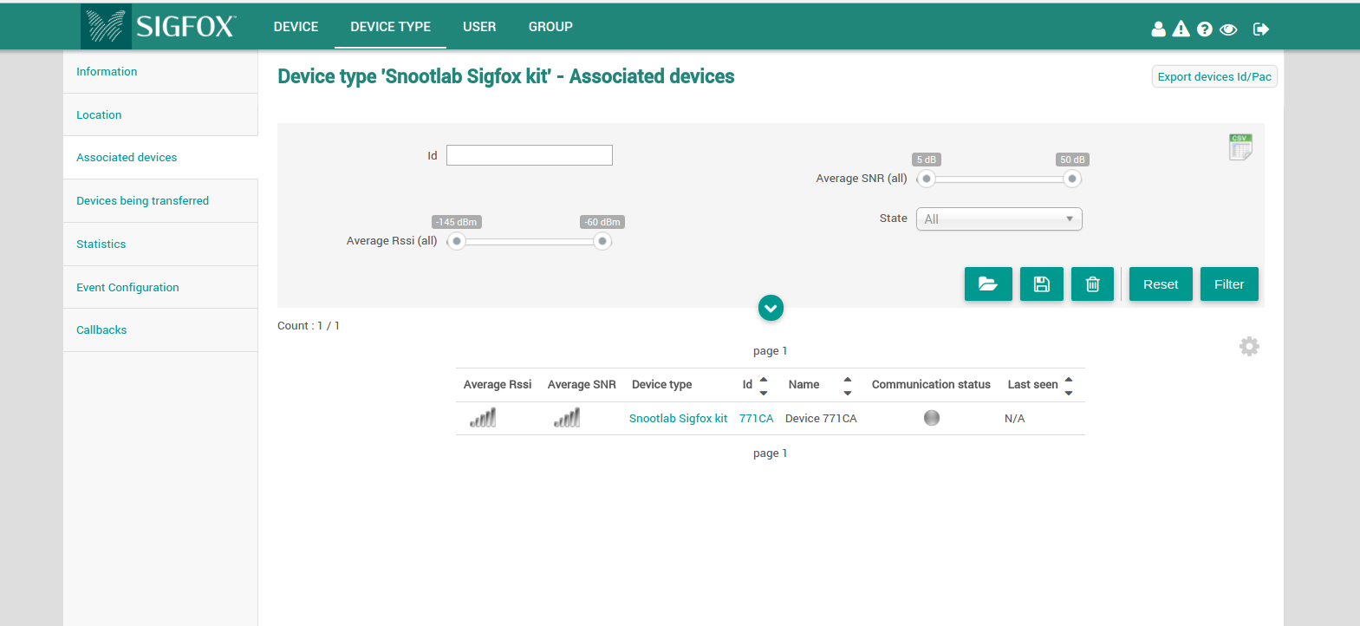
Task: Select Location in the sidebar
Action: click(x=160, y=114)
